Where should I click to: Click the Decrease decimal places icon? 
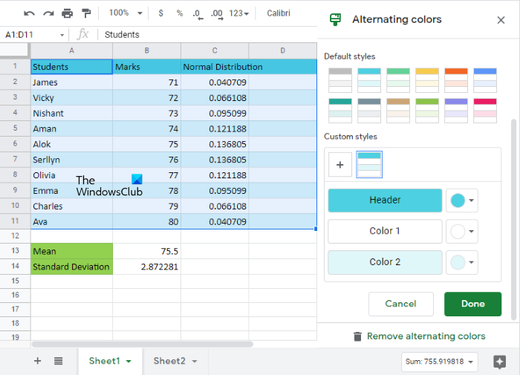[198, 13]
